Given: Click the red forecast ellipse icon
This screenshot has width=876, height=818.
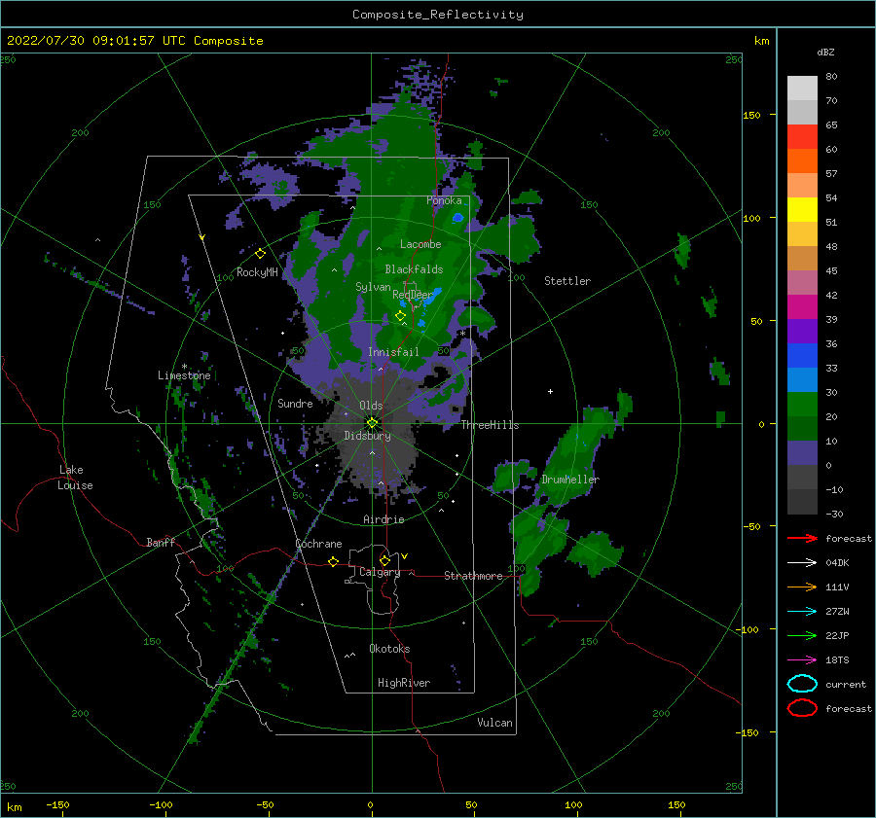Looking at the screenshot, I should pos(802,708).
